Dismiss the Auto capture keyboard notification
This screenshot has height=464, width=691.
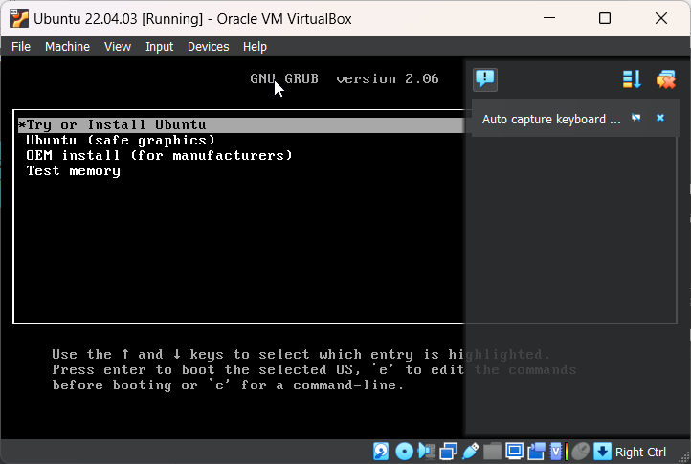coord(660,118)
